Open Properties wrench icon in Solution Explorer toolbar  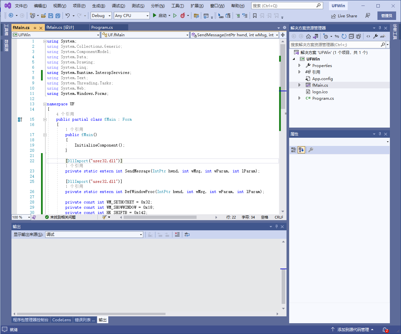pos(375,36)
